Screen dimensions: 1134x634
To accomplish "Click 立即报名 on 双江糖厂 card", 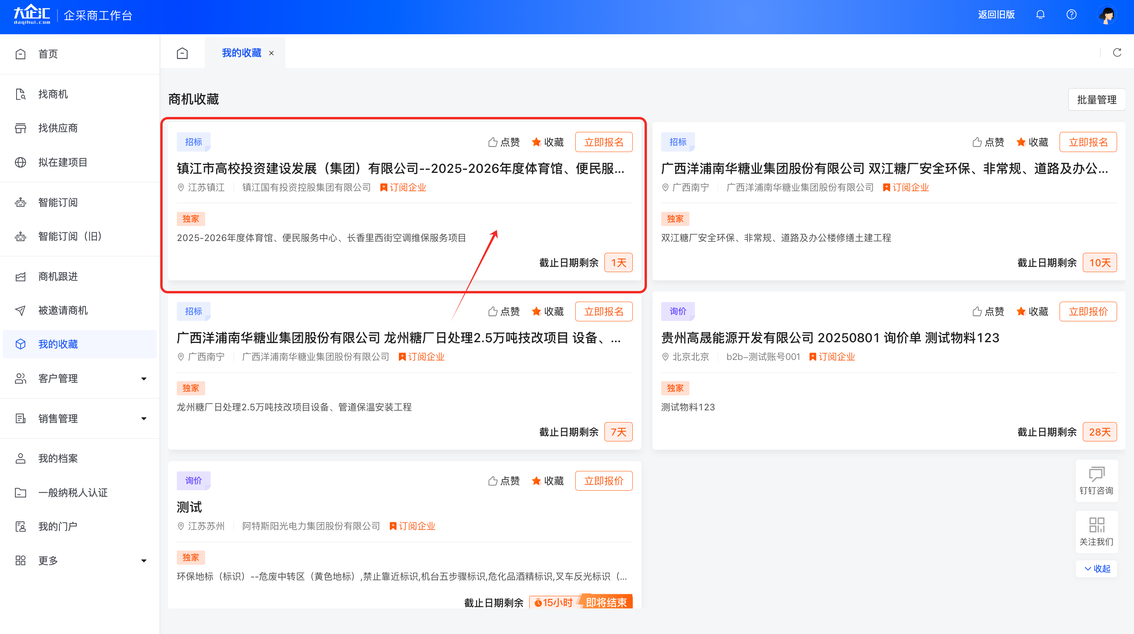I will pyautogui.click(x=1088, y=142).
